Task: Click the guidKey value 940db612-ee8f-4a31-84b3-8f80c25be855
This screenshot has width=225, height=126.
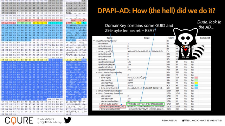Action: coord(145,104)
